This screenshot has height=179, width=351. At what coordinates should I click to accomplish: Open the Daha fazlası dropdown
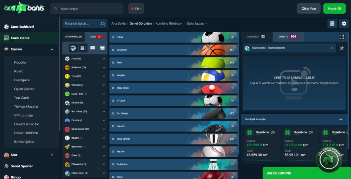tap(197, 24)
